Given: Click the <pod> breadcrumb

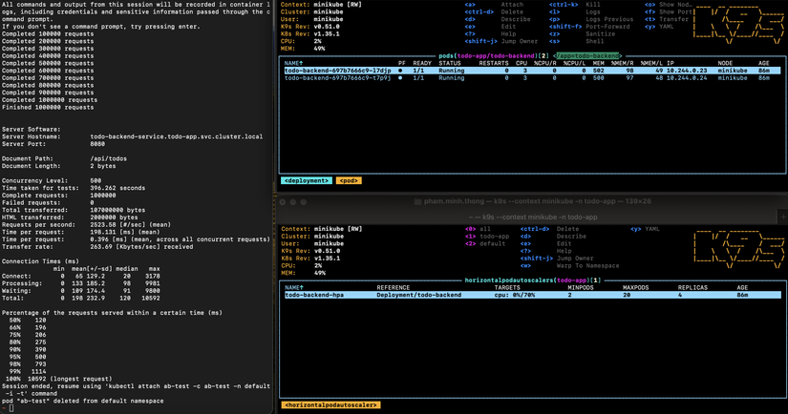Looking at the screenshot, I should tap(349, 180).
